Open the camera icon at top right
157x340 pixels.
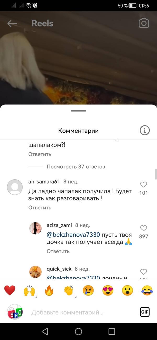click(144, 23)
